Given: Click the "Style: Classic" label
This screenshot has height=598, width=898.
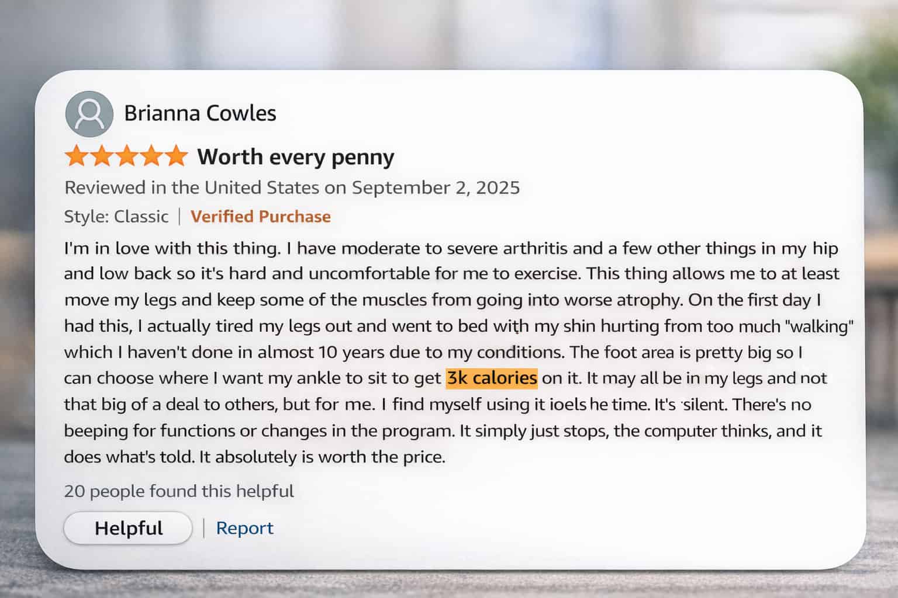Looking at the screenshot, I should pyautogui.click(x=116, y=217).
